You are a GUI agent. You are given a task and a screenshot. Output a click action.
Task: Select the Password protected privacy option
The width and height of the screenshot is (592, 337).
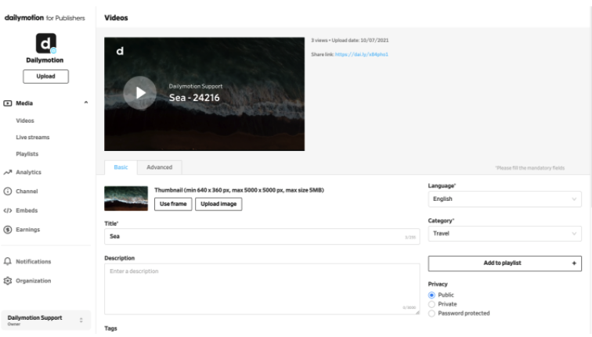pyautogui.click(x=431, y=314)
